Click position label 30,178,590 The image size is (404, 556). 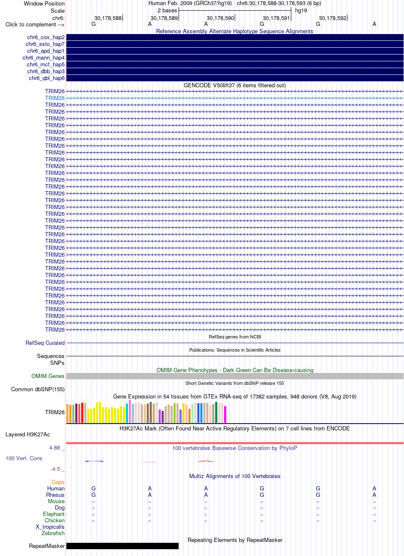(x=220, y=18)
